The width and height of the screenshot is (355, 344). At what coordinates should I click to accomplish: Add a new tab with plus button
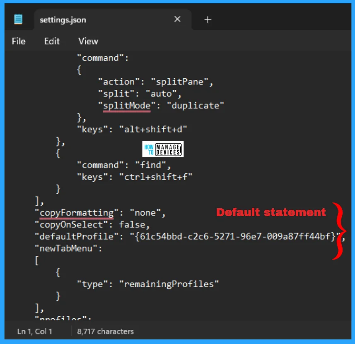point(208,20)
